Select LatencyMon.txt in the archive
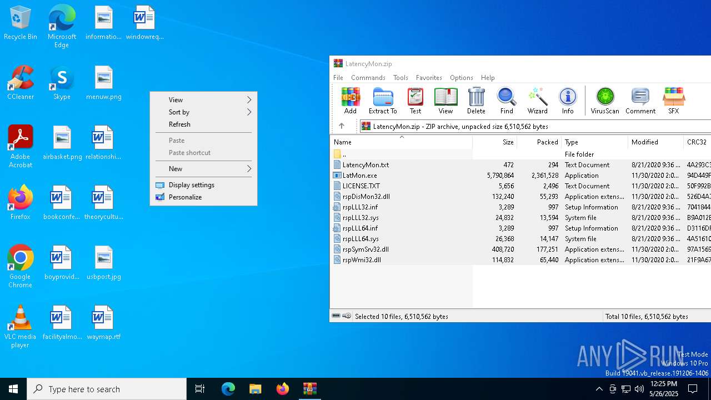The height and width of the screenshot is (400, 711). pyautogui.click(x=520, y=165)
